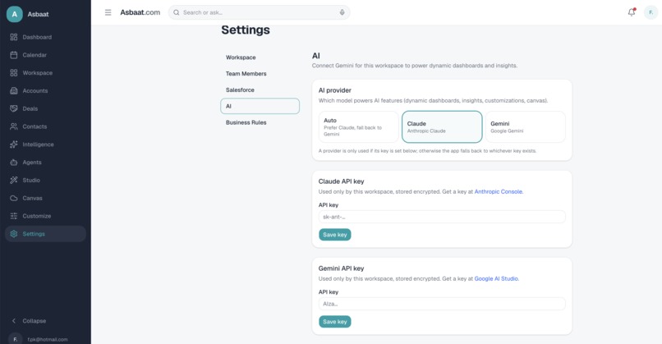Click the 'AI provider' card title

335,90
